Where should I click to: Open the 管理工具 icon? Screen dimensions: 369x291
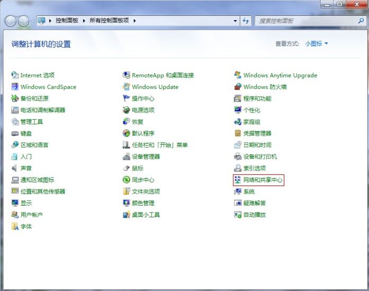(15, 121)
